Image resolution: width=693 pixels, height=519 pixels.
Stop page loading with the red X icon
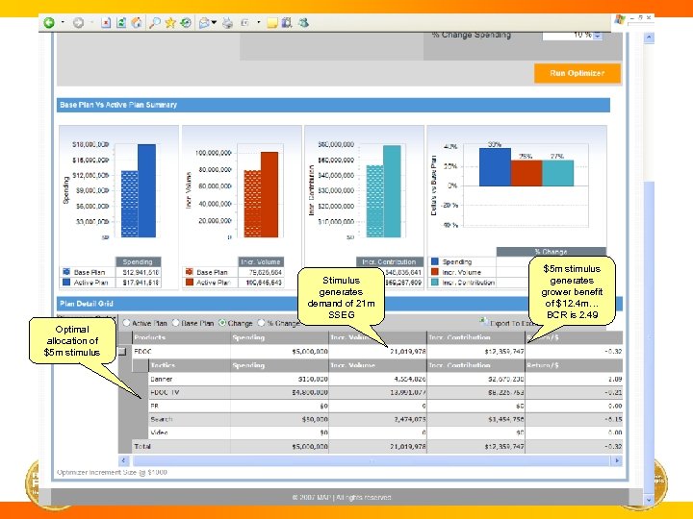[106, 22]
